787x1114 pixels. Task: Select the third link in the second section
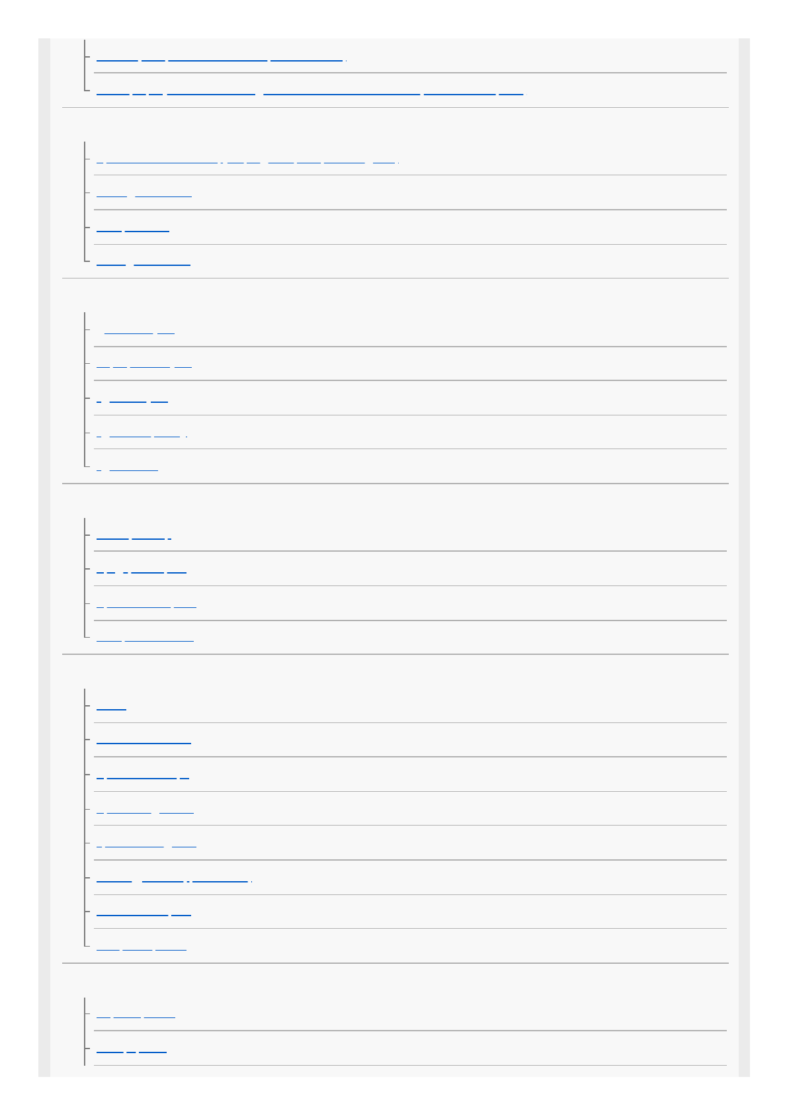point(133,230)
